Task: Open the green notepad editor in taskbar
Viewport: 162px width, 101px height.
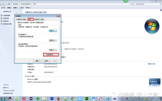Action: 66,99
